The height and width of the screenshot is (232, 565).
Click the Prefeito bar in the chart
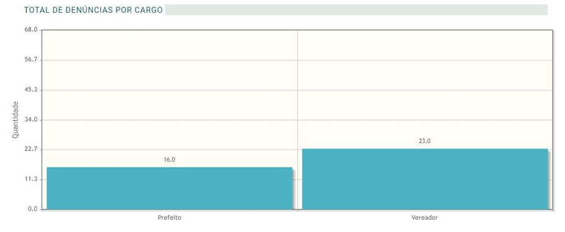pos(169,188)
